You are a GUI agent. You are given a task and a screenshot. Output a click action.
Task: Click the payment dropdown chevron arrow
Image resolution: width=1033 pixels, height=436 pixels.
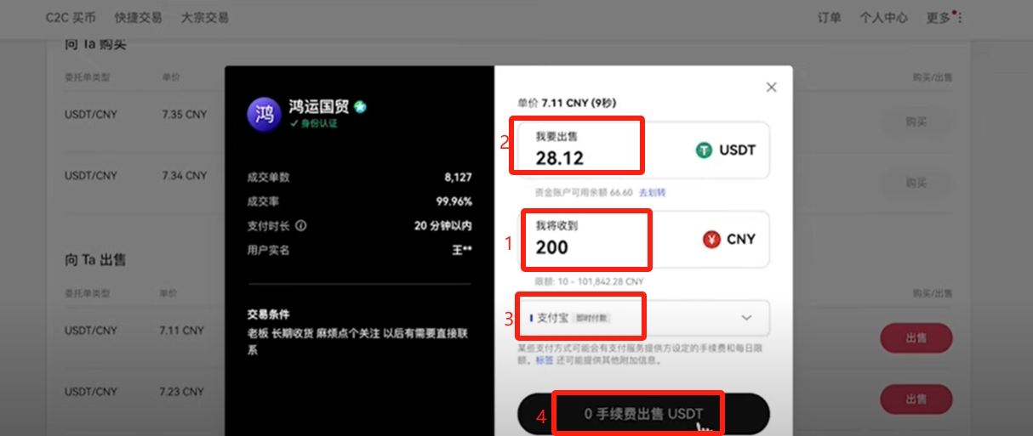tap(746, 318)
